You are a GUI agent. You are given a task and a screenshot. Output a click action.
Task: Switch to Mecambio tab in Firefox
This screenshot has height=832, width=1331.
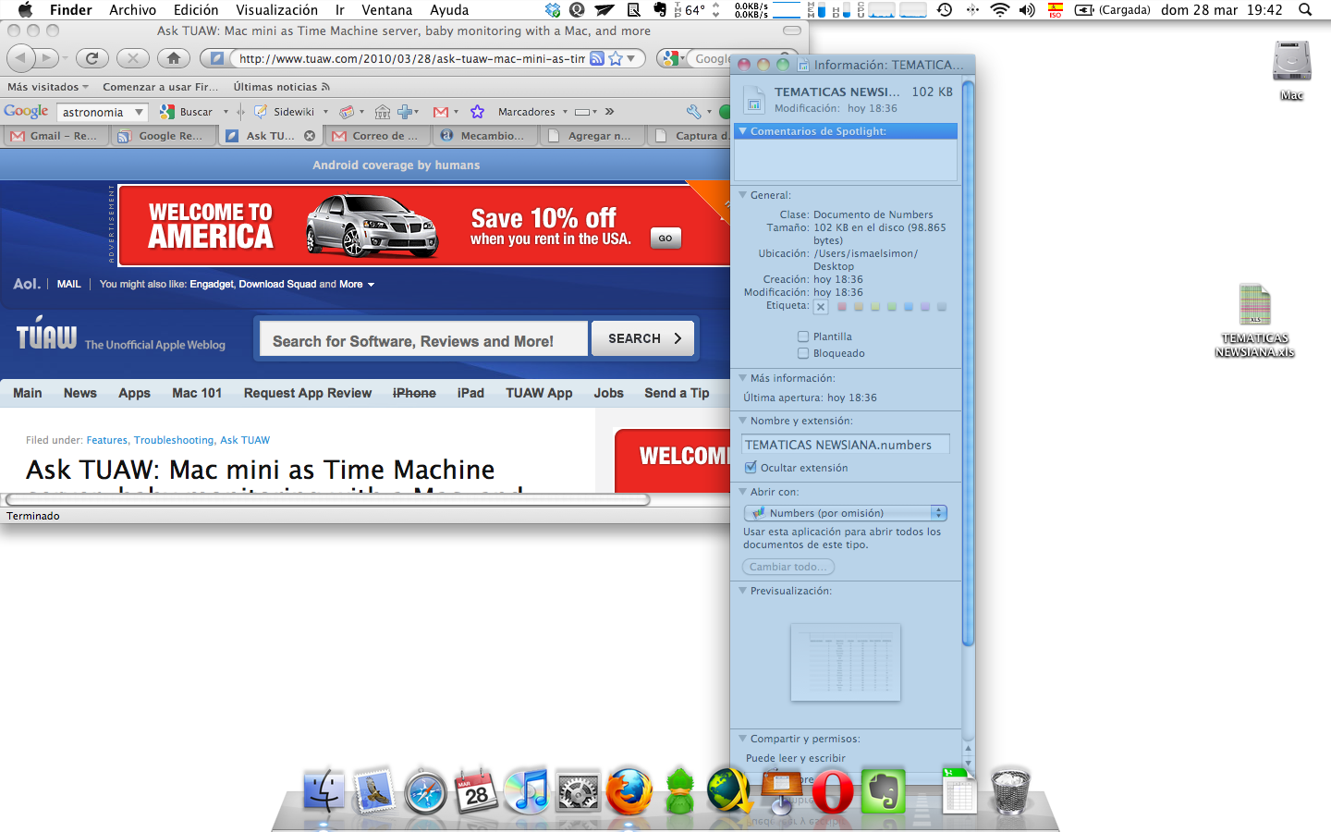pos(484,136)
